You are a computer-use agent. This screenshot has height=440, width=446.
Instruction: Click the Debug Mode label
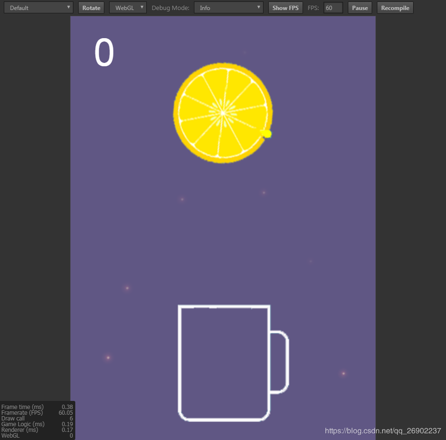(x=171, y=8)
